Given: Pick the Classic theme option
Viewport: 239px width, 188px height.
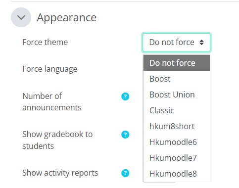Looking at the screenshot, I should click(177, 110).
